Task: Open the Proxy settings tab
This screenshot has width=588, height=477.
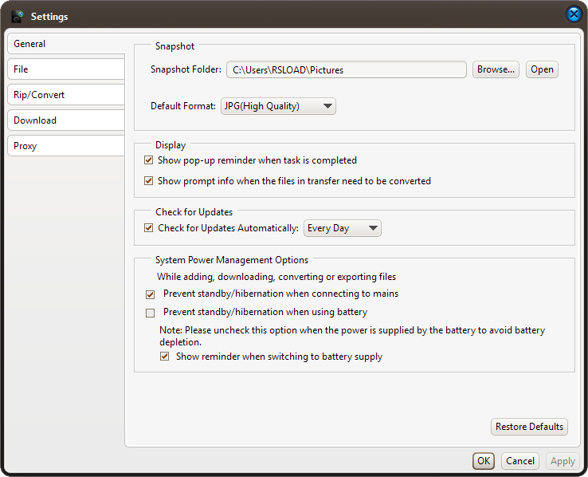Action: (x=65, y=146)
